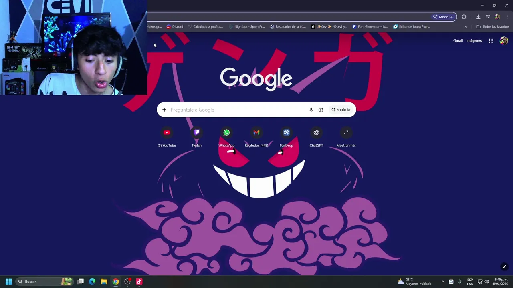Start voice search with the microphone icon
This screenshot has width=513, height=288.
(311, 110)
